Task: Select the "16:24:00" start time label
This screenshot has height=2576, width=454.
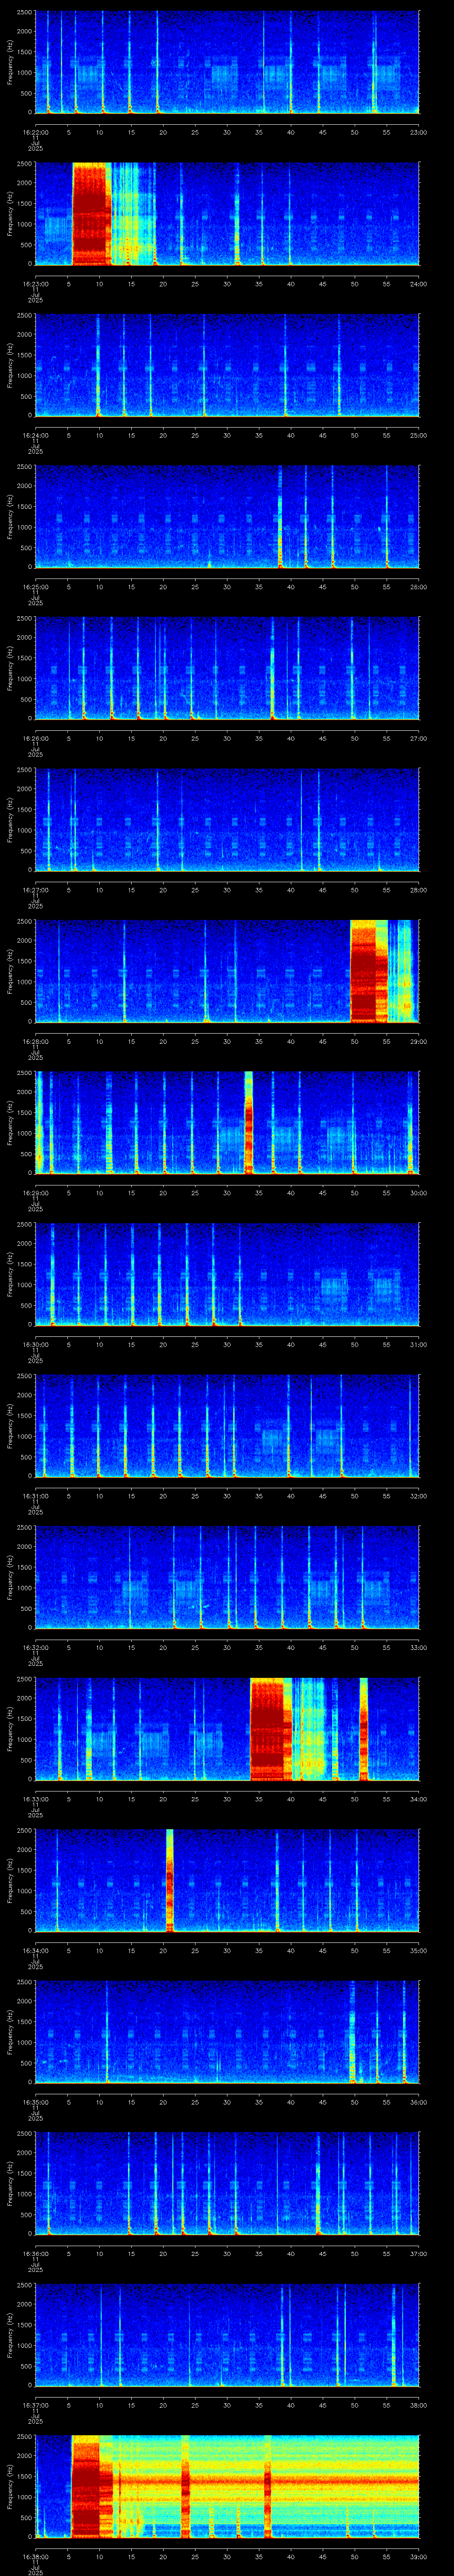Action: pos(35,435)
